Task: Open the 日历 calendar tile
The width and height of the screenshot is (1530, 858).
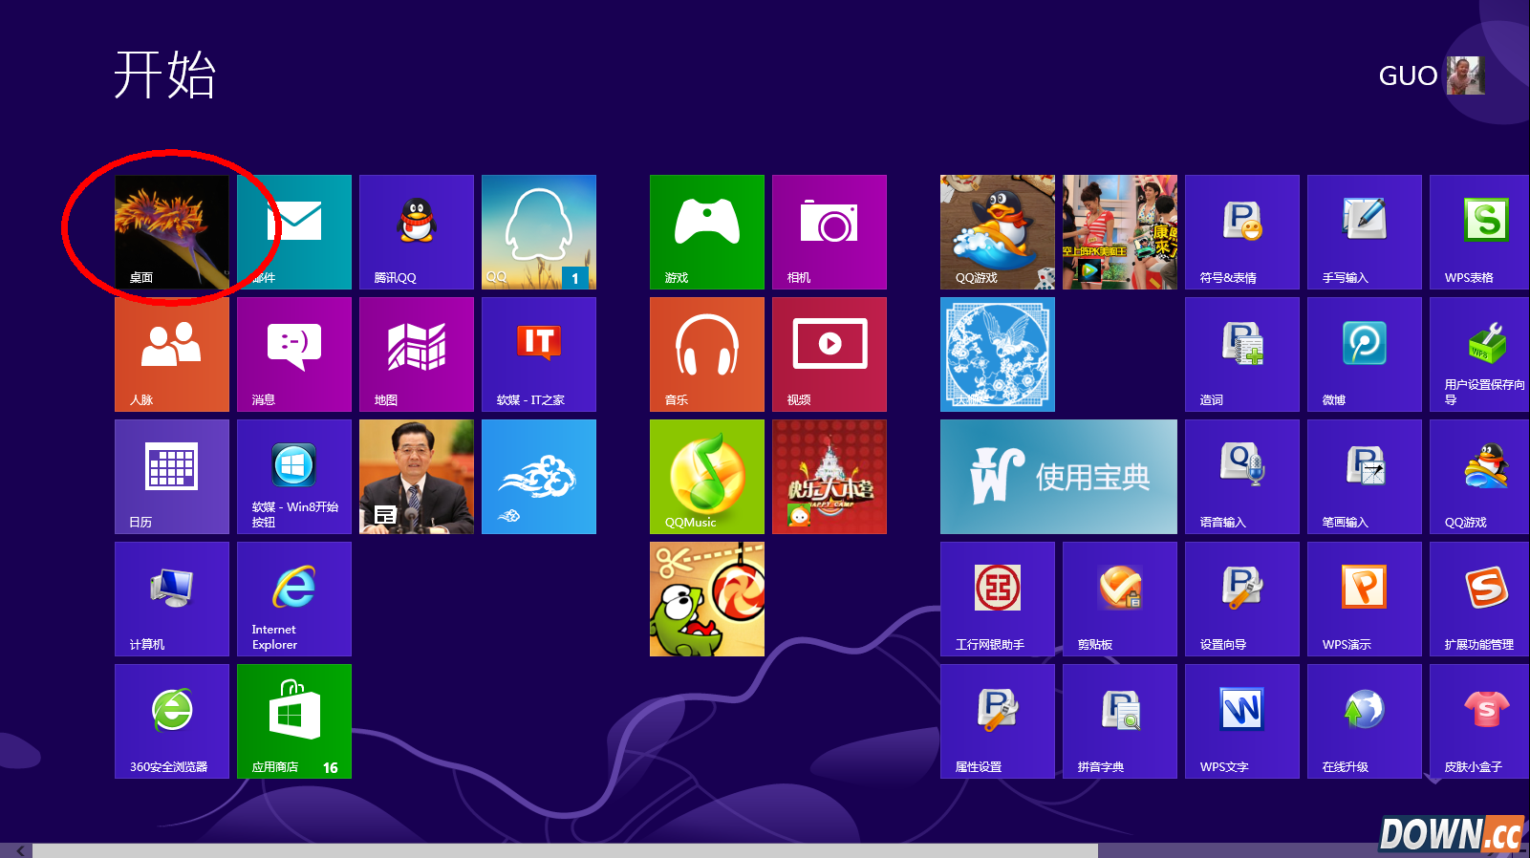Action: (172, 477)
